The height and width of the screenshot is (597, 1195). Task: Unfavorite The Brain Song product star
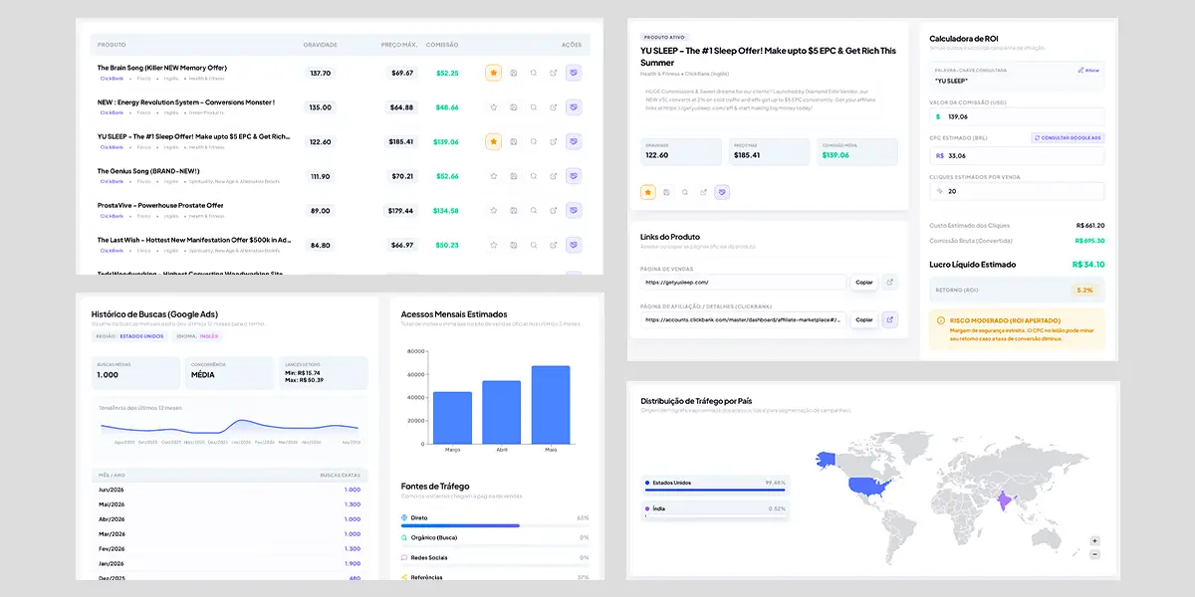click(x=493, y=73)
